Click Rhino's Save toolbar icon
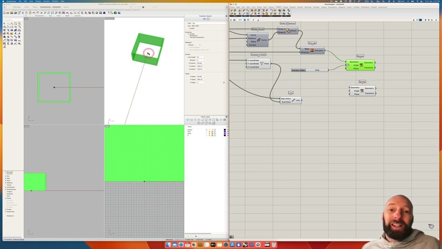Image resolution: width=442 pixels, height=249 pixels. pos(11,13)
